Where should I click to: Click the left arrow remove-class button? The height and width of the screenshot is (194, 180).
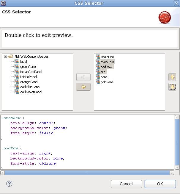tap(83, 87)
